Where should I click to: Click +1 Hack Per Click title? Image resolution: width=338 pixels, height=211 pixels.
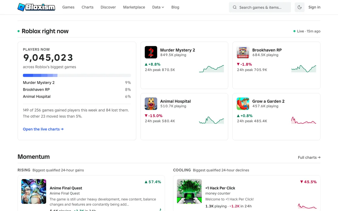tap(220, 188)
